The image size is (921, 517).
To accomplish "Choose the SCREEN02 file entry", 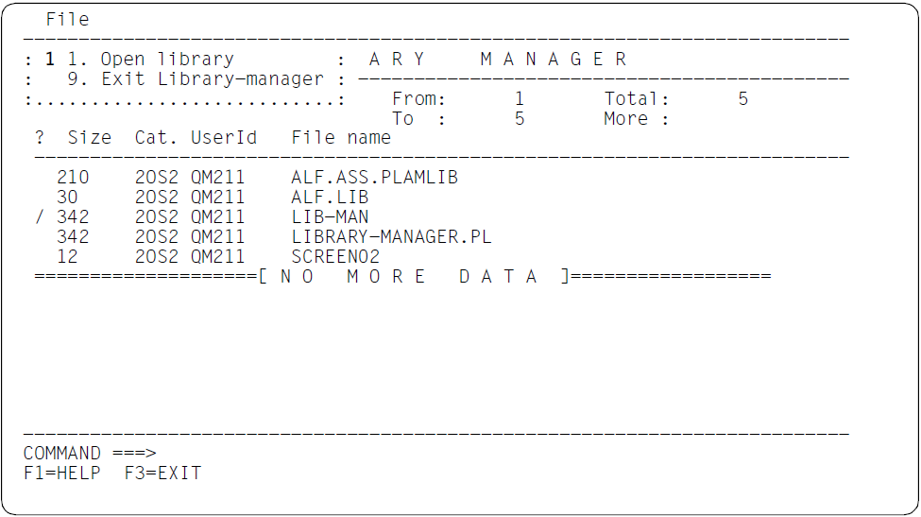I will (335, 257).
